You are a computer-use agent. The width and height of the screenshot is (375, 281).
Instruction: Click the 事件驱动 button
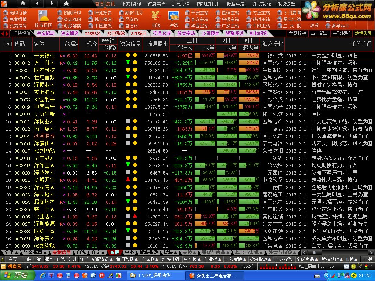point(319,34)
